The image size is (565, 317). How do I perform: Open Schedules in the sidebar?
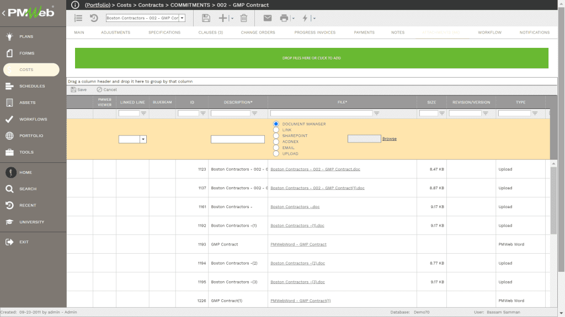coord(32,86)
